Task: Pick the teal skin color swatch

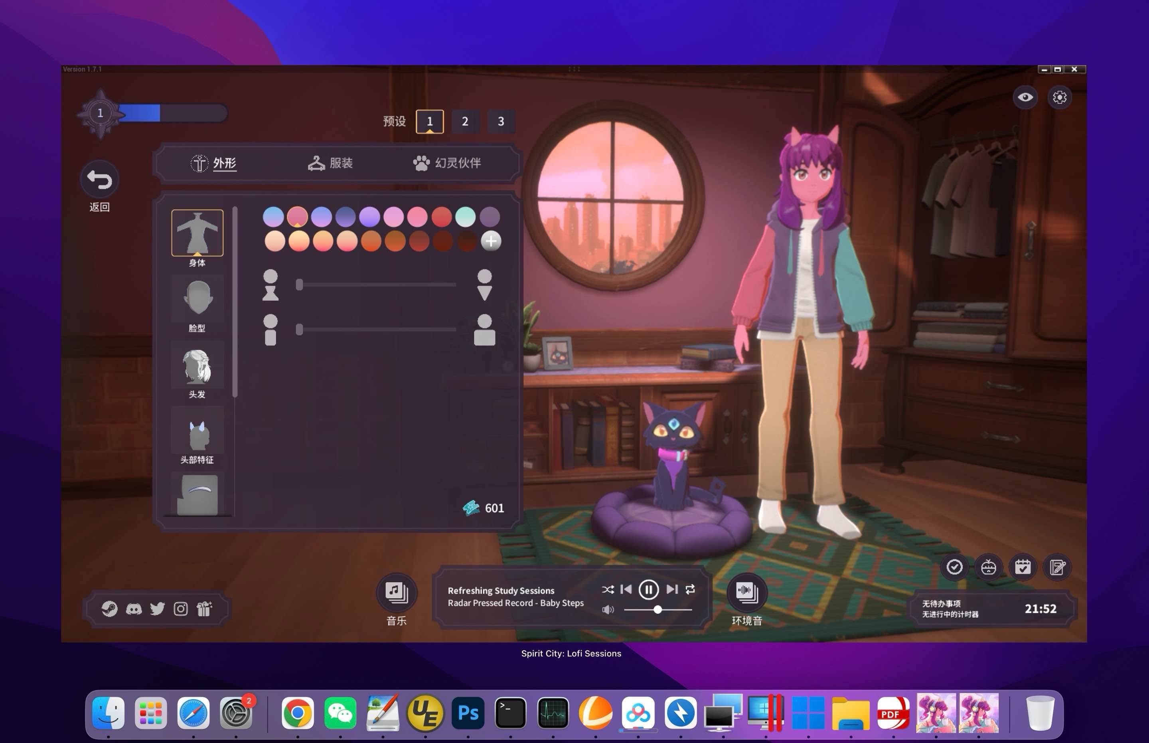Action: [x=466, y=217]
